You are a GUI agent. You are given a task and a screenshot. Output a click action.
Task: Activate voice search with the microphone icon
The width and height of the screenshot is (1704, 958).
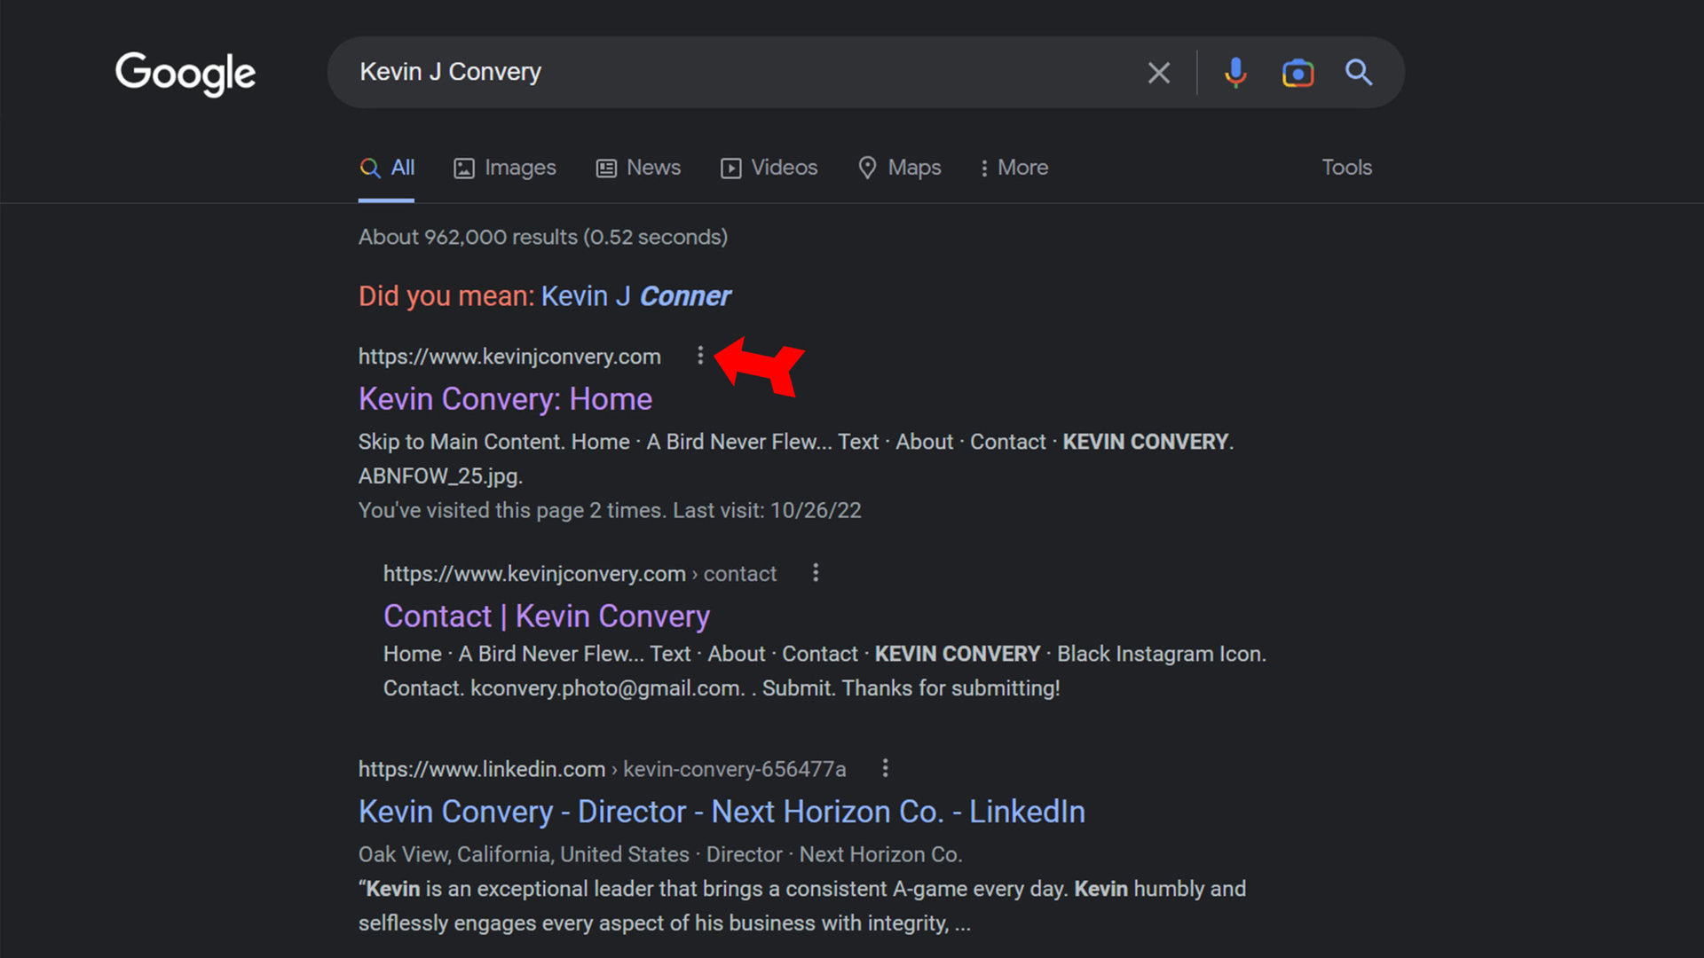[x=1235, y=73]
